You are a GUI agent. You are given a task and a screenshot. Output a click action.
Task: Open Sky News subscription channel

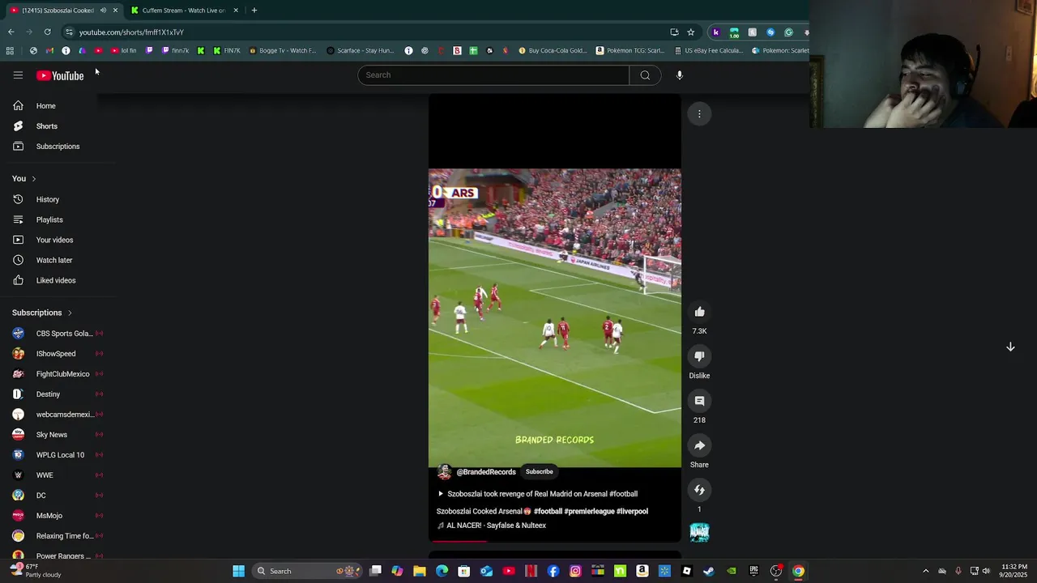[x=57, y=435]
